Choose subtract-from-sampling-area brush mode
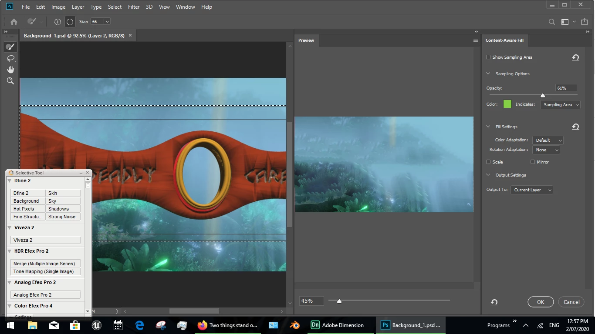The height and width of the screenshot is (334, 595). (70, 21)
